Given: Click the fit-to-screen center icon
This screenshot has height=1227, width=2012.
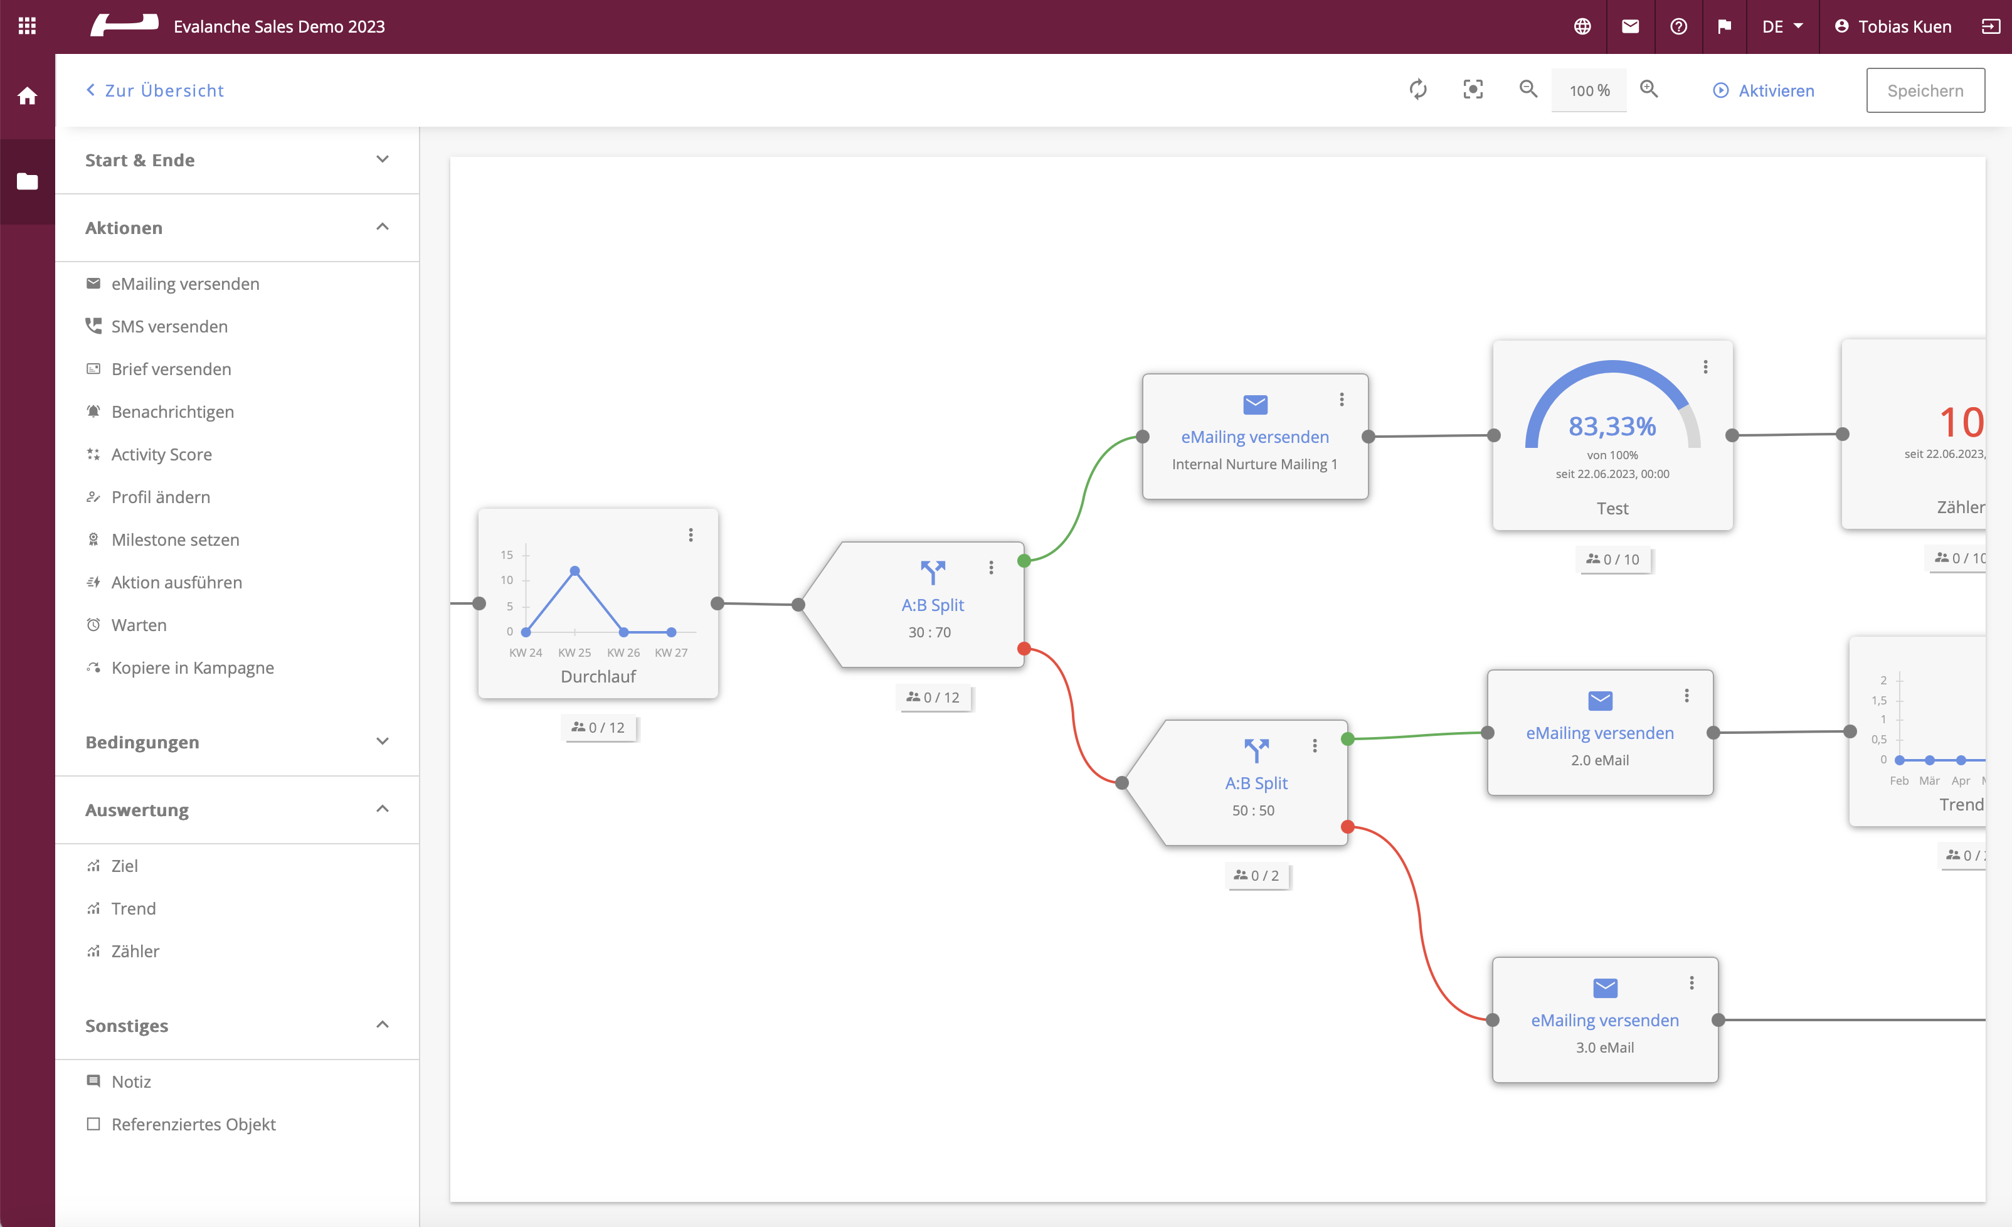Looking at the screenshot, I should coord(1473,90).
